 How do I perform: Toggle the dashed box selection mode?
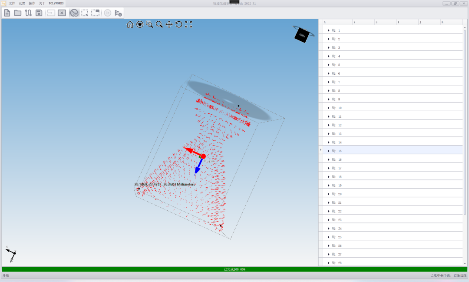click(85, 13)
